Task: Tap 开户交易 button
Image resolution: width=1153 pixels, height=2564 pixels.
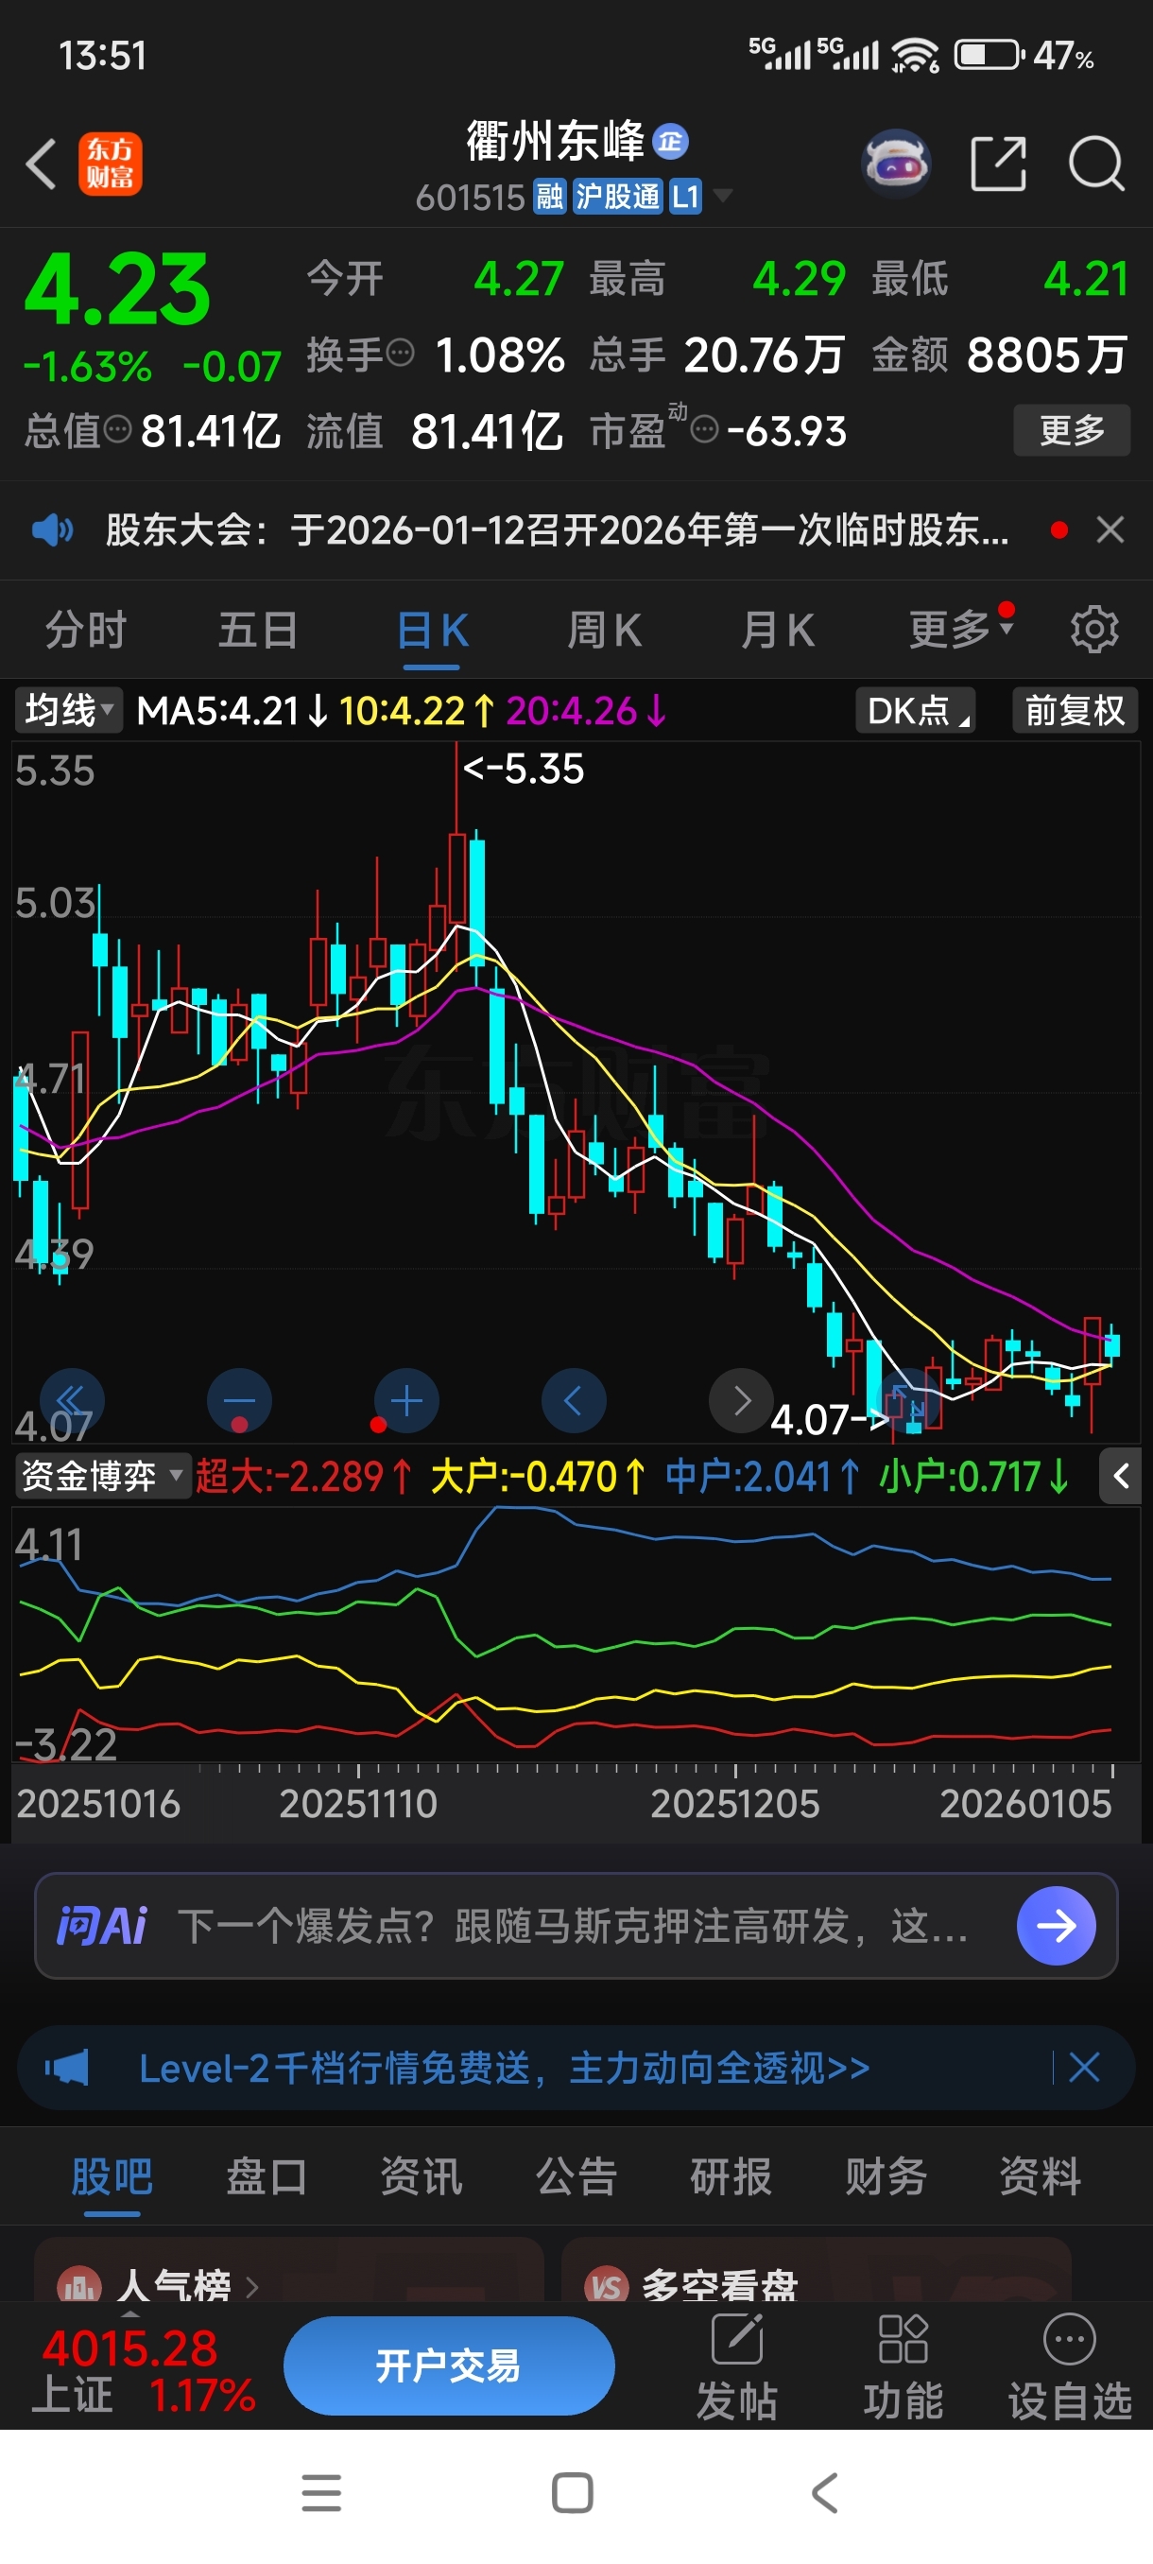Action: point(449,2365)
